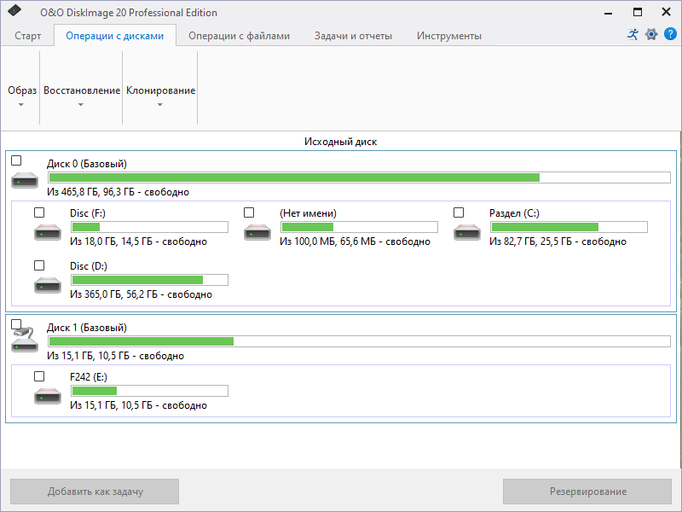Click text Из 18,0 ГБ, 14,5 ГБ - свободно

point(138,241)
